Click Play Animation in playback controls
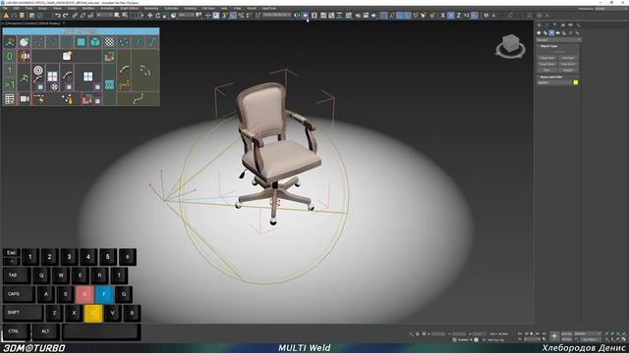 pos(532,333)
